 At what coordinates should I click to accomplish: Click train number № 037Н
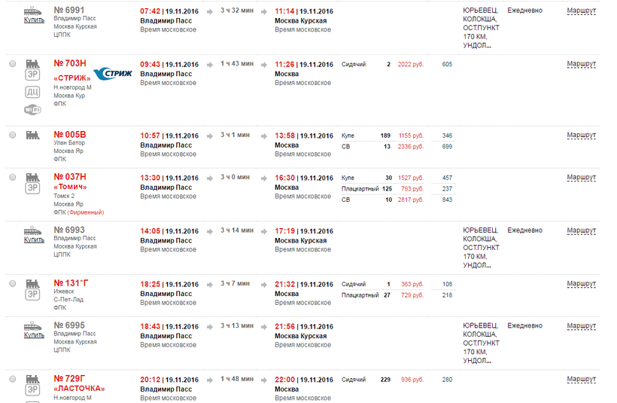(70, 177)
